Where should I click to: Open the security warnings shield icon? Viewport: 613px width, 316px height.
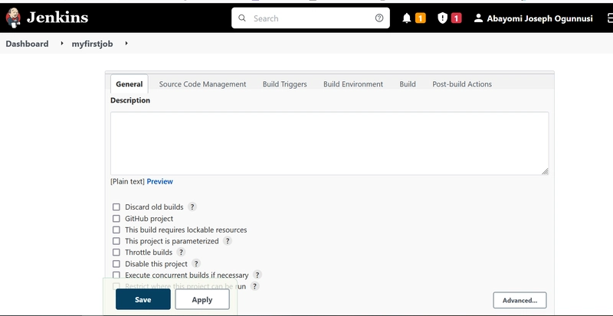tap(442, 18)
